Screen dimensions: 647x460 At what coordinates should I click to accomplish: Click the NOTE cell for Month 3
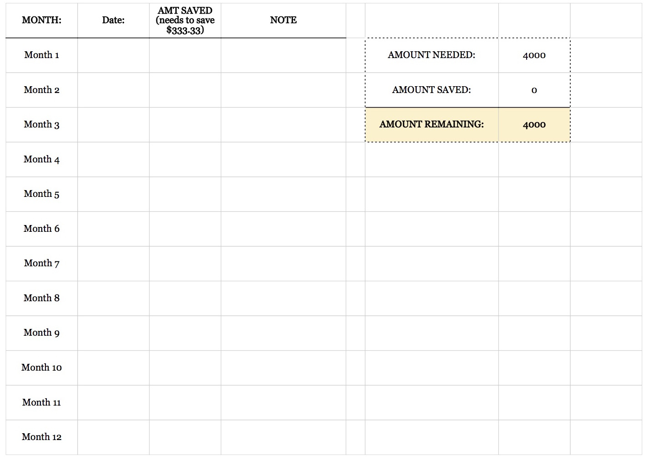tap(283, 125)
